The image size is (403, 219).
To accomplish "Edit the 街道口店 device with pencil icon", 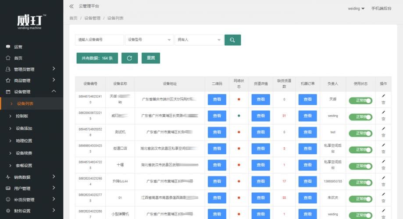I will tap(383, 145).
